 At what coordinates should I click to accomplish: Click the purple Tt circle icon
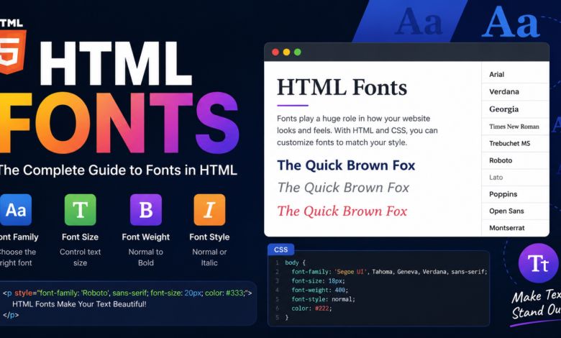pos(538,263)
